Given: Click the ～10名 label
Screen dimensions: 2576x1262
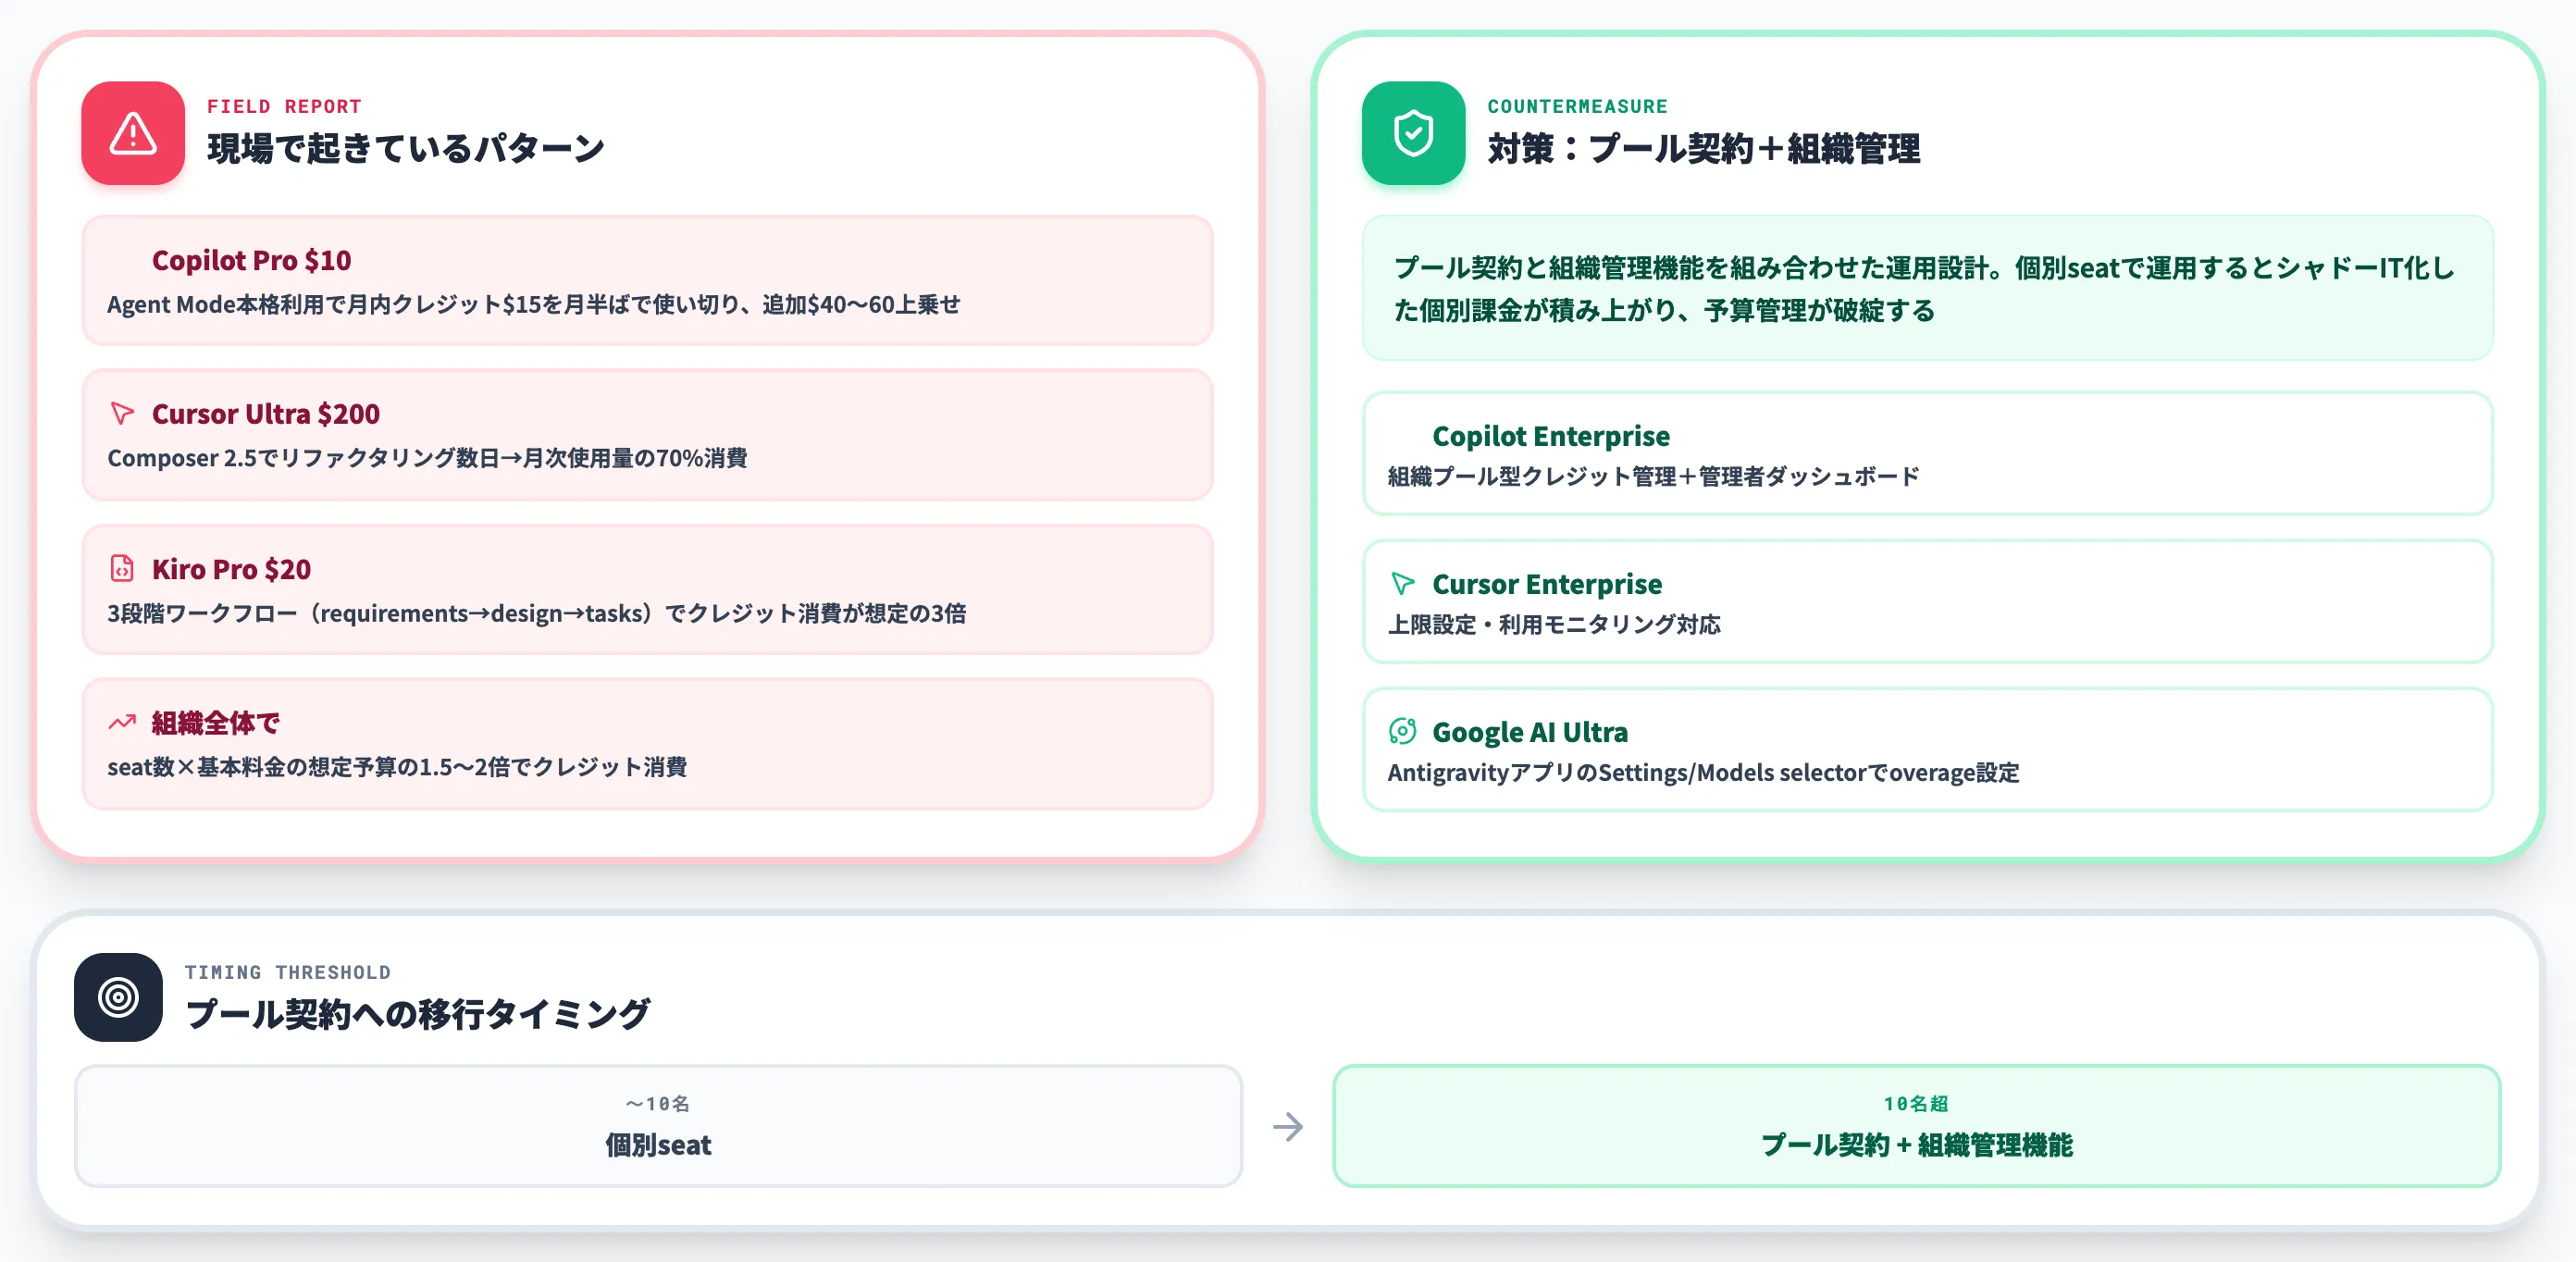Looking at the screenshot, I should (658, 1104).
